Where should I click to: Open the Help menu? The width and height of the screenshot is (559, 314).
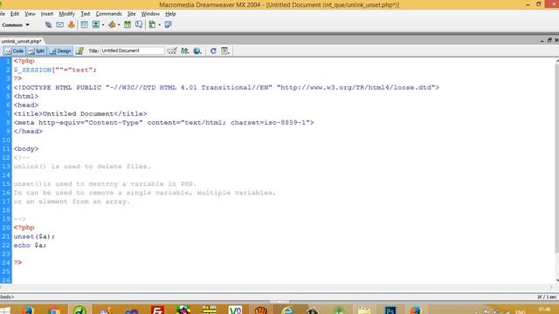pyautogui.click(x=170, y=14)
